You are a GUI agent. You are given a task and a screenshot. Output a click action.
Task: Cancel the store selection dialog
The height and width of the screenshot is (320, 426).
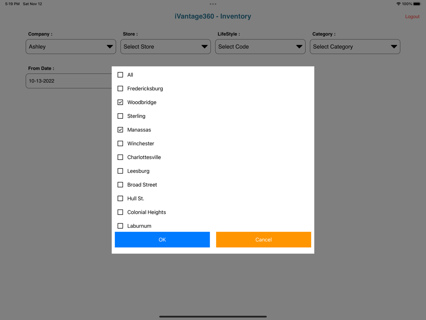[x=263, y=239]
